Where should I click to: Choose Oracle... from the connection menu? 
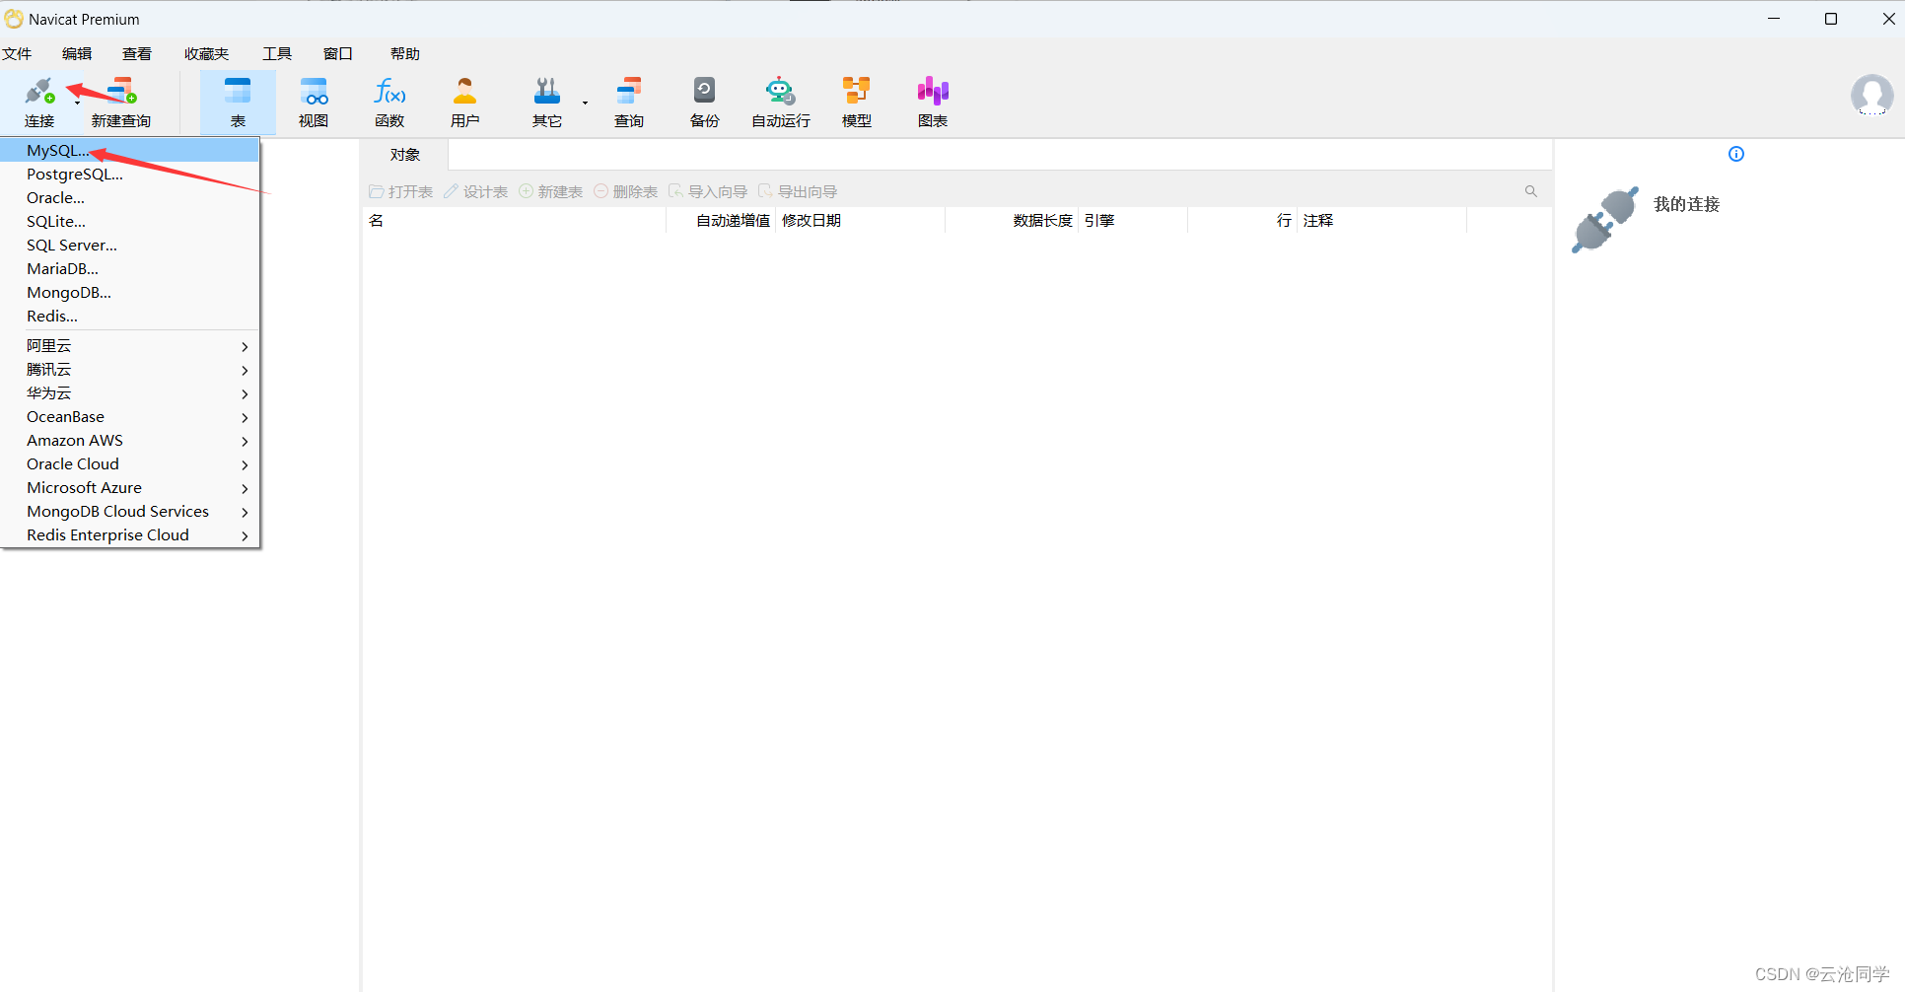pyautogui.click(x=130, y=198)
